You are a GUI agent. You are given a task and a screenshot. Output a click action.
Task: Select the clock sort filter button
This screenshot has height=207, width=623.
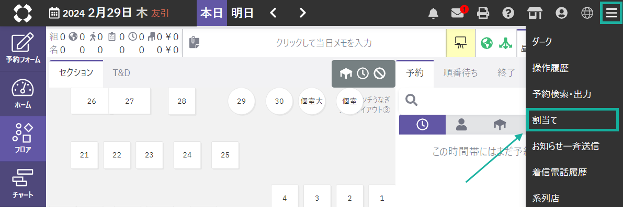pos(422,125)
